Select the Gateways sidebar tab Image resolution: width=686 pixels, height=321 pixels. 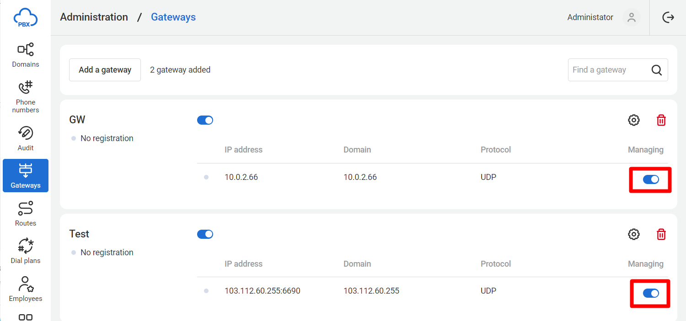click(26, 176)
